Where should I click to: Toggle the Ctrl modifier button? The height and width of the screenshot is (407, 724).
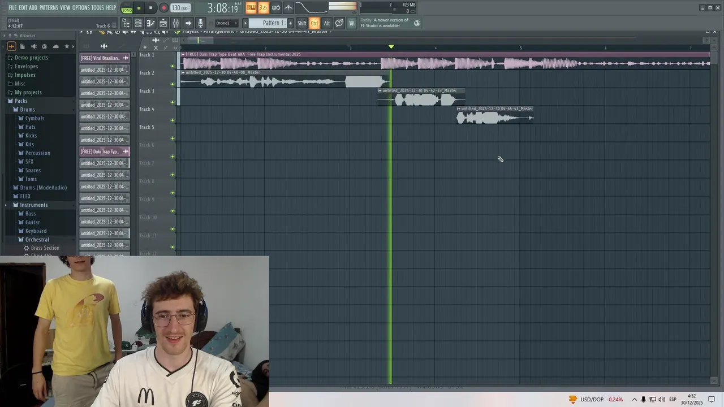point(314,23)
